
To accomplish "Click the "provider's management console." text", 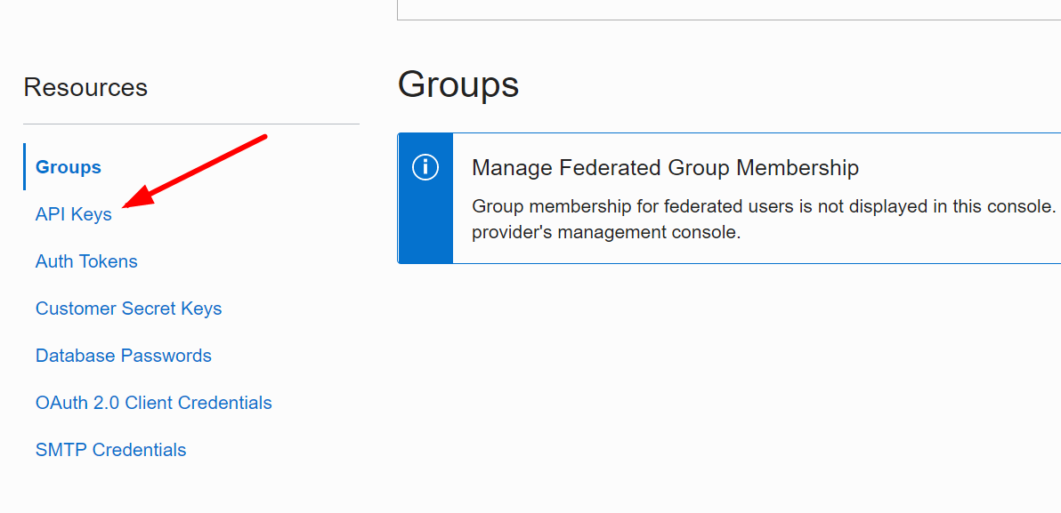I will tap(606, 234).
